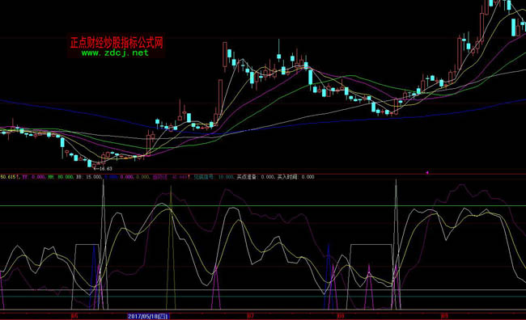Viewport: 526px width, 320px height.
Task: Click the tall yellow spike in the indicator panel
Action: pos(171,248)
